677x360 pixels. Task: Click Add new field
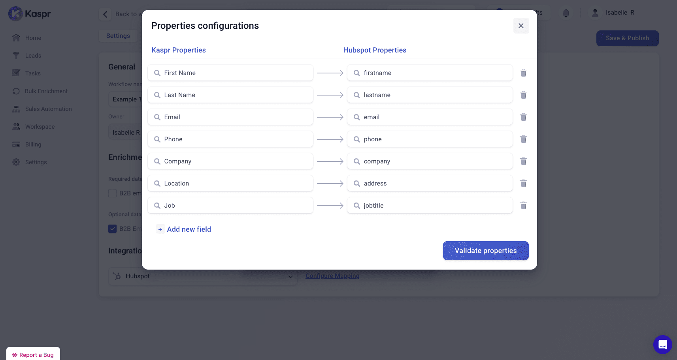[183, 229]
